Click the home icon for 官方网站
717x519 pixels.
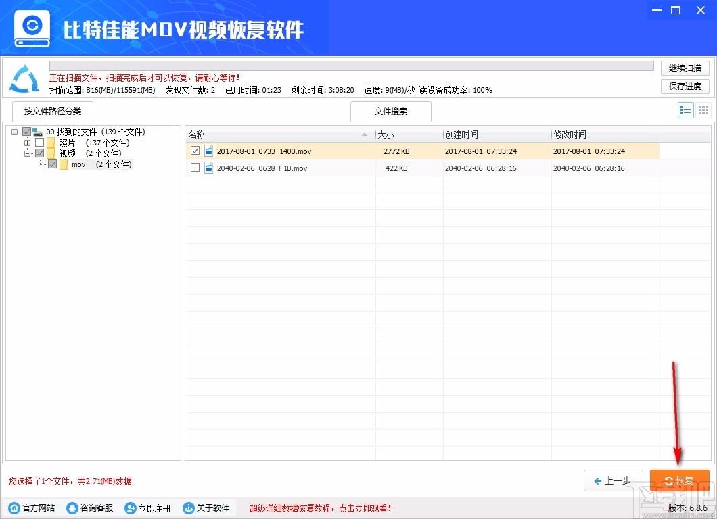(x=14, y=508)
